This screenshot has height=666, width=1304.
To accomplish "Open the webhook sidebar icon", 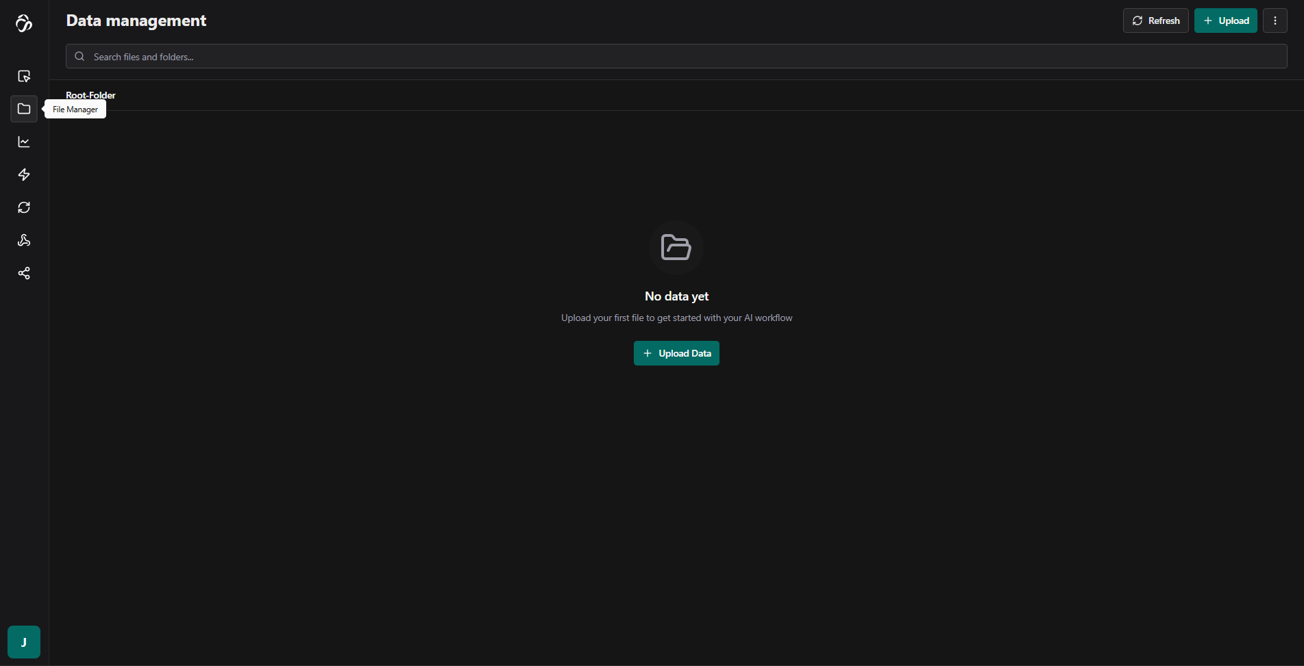I will (x=24, y=240).
